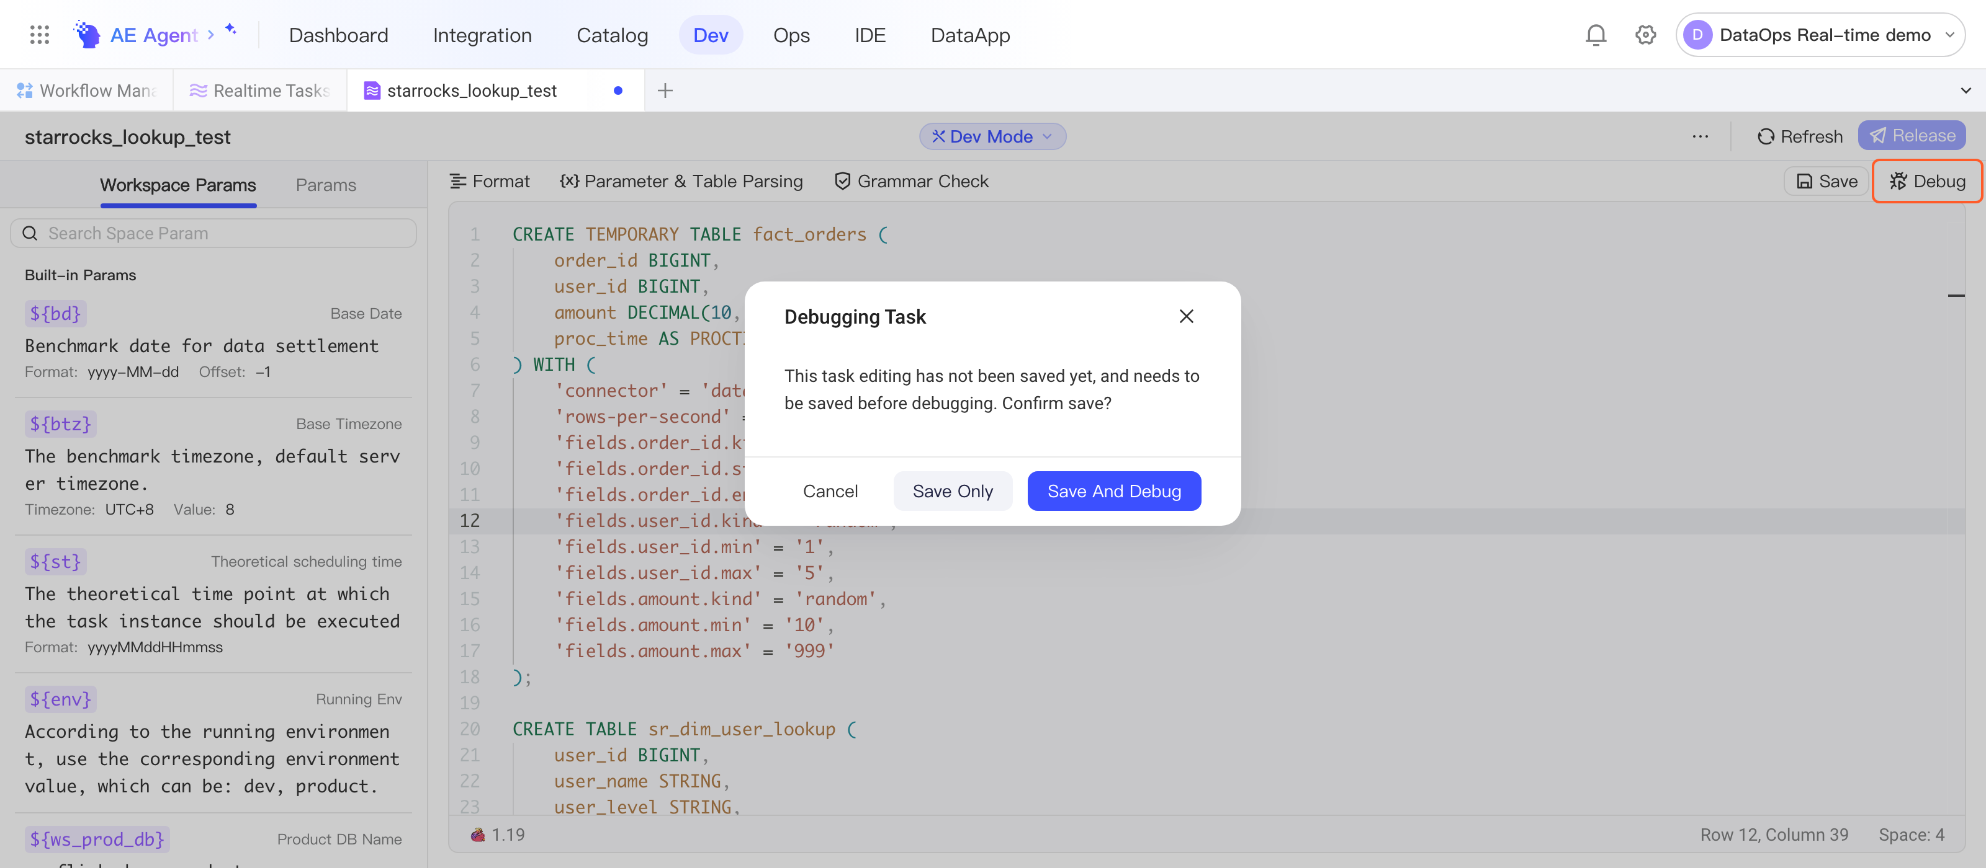Open the Dashboard menu
The width and height of the screenshot is (1986, 868).
pos(338,35)
